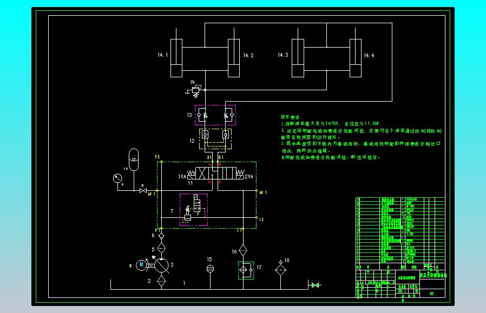
Task: Select the '14.4' cylinder number text
Action: click(369, 56)
